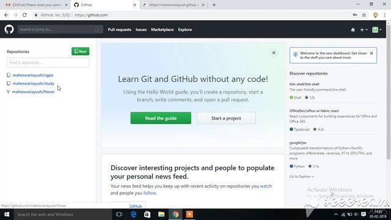The image size is (391, 220).
Task: Click the orange recorder app on taskbar
Action: (189, 215)
